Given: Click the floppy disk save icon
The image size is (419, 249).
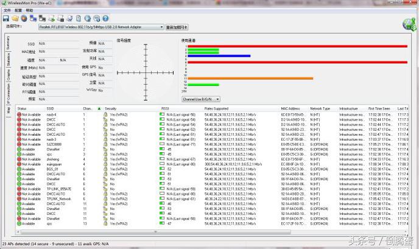Looking at the screenshot, I should click(6, 18).
